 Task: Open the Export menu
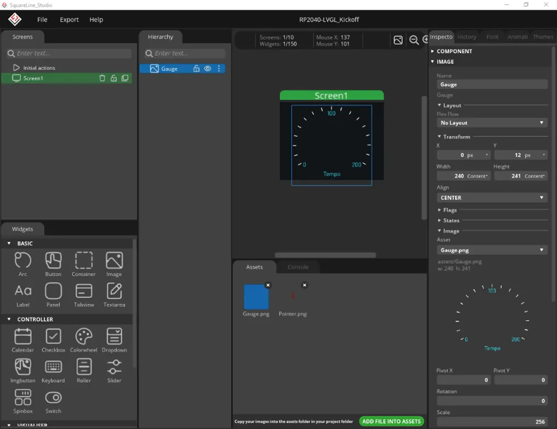pyautogui.click(x=69, y=20)
